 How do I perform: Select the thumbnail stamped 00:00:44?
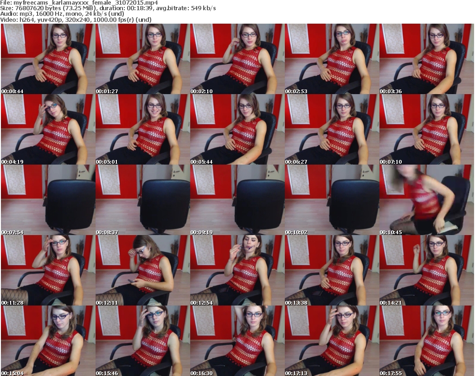pyautogui.click(x=48, y=59)
